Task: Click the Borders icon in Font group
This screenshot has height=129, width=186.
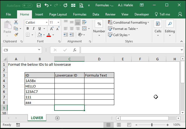Action: (28, 35)
